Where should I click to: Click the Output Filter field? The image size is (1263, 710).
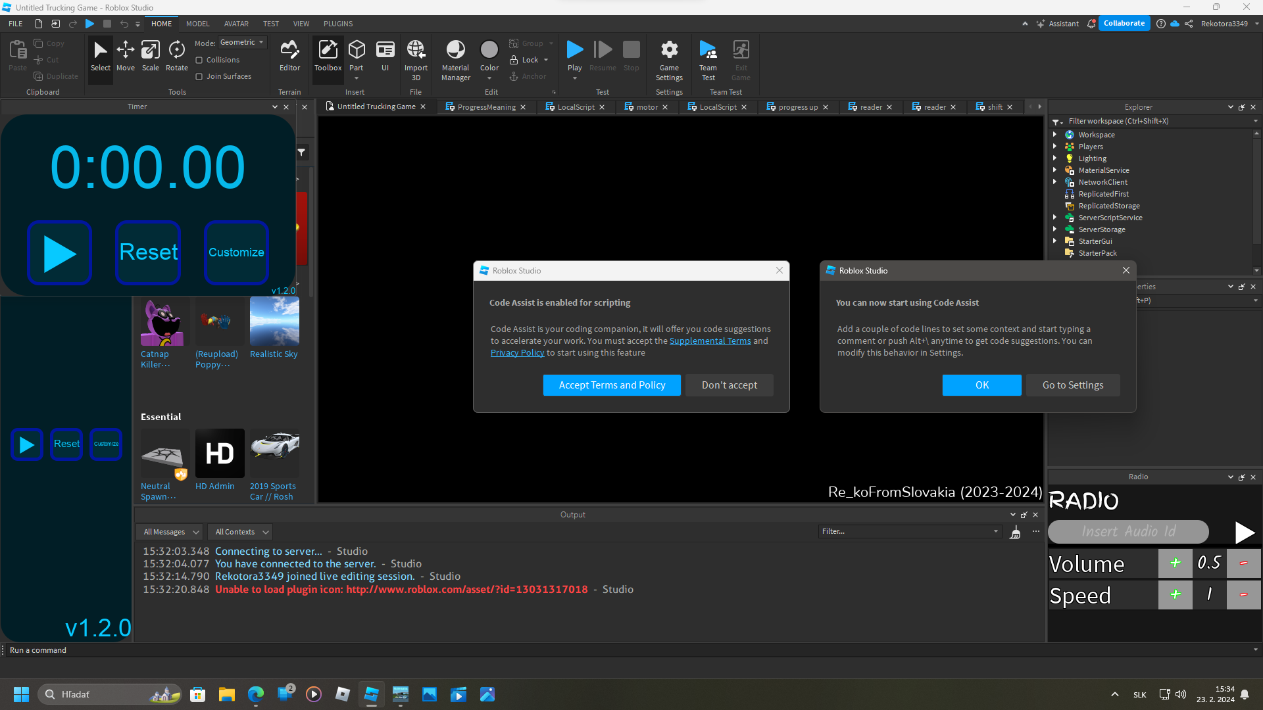point(910,531)
